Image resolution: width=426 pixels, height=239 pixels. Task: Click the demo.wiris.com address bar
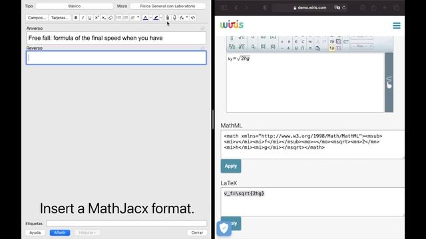310,7
